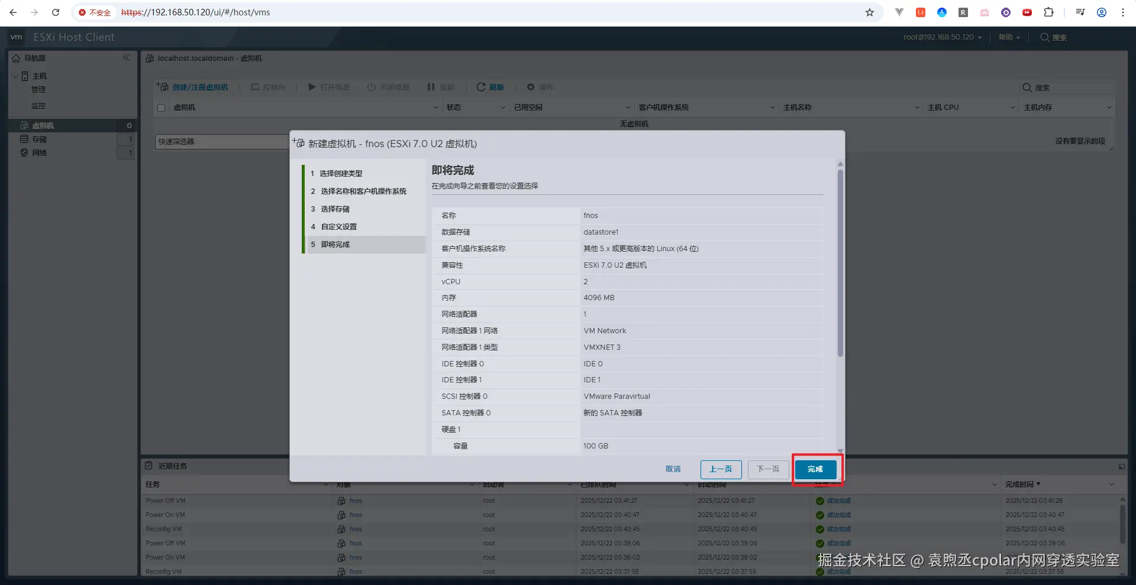Open the orange curly-braces extension icon
Image resolution: width=1136 pixels, height=585 pixels.
pyautogui.click(x=921, y=12)
